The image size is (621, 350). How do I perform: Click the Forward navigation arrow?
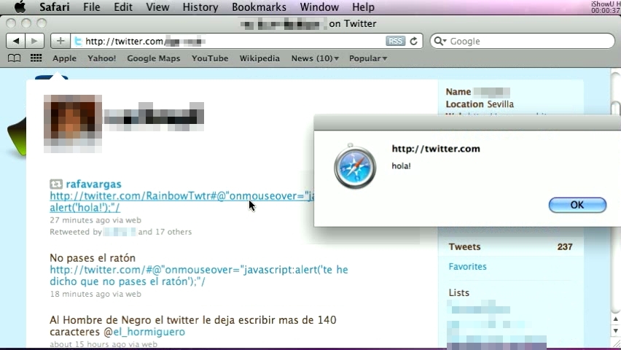coord(34,41)
